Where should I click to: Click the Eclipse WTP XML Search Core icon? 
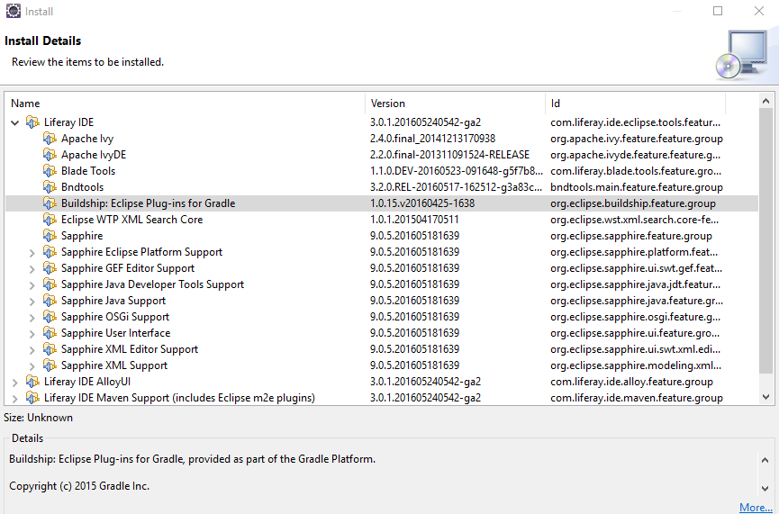pyautogui.click(x=50, y=220)
